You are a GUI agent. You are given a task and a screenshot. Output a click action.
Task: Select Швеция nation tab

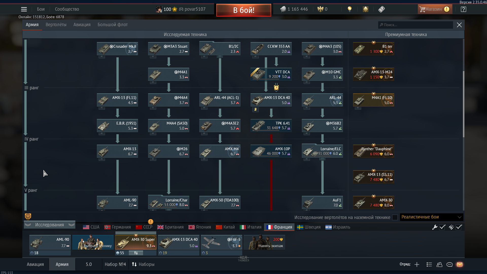(x=309, y=227)
